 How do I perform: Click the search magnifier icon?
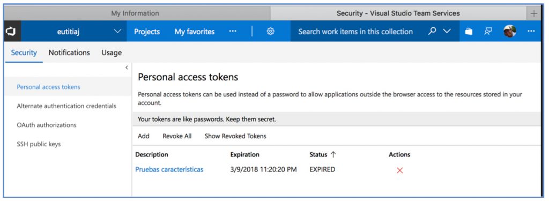[433, 31]
